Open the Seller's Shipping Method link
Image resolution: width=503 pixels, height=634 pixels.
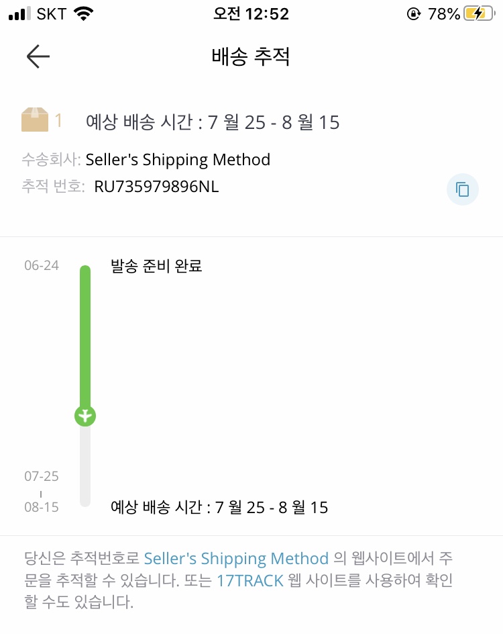tap(236, 558)
